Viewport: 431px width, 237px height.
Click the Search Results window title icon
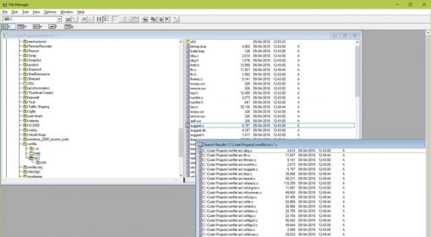pyautogui.click(x=201, y=145)
